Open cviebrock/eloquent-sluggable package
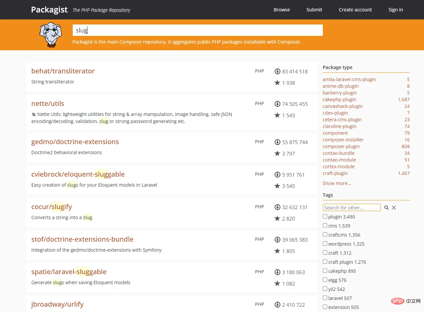The width and height of the screenshot is (424, 312). pyautogui.click(x=78, y=174)
